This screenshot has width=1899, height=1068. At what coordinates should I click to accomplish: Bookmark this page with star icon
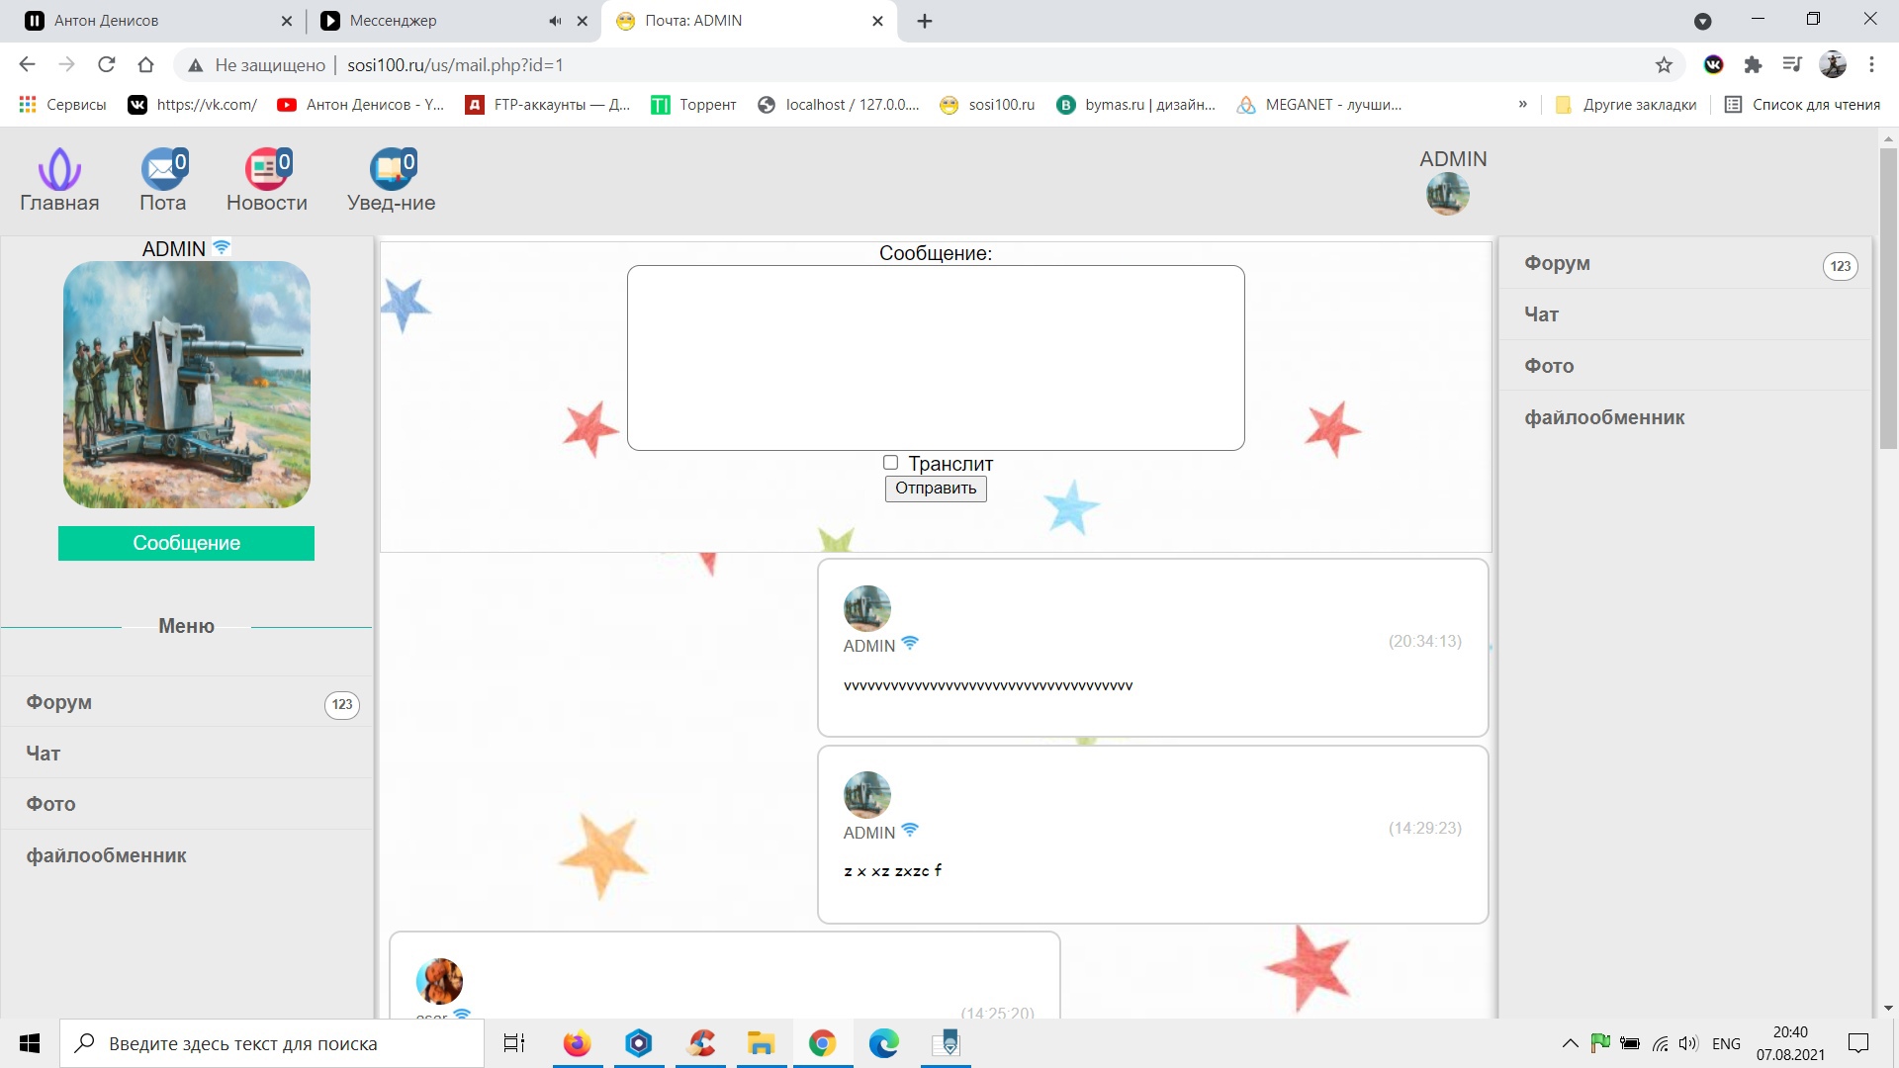coord(1664,65)
